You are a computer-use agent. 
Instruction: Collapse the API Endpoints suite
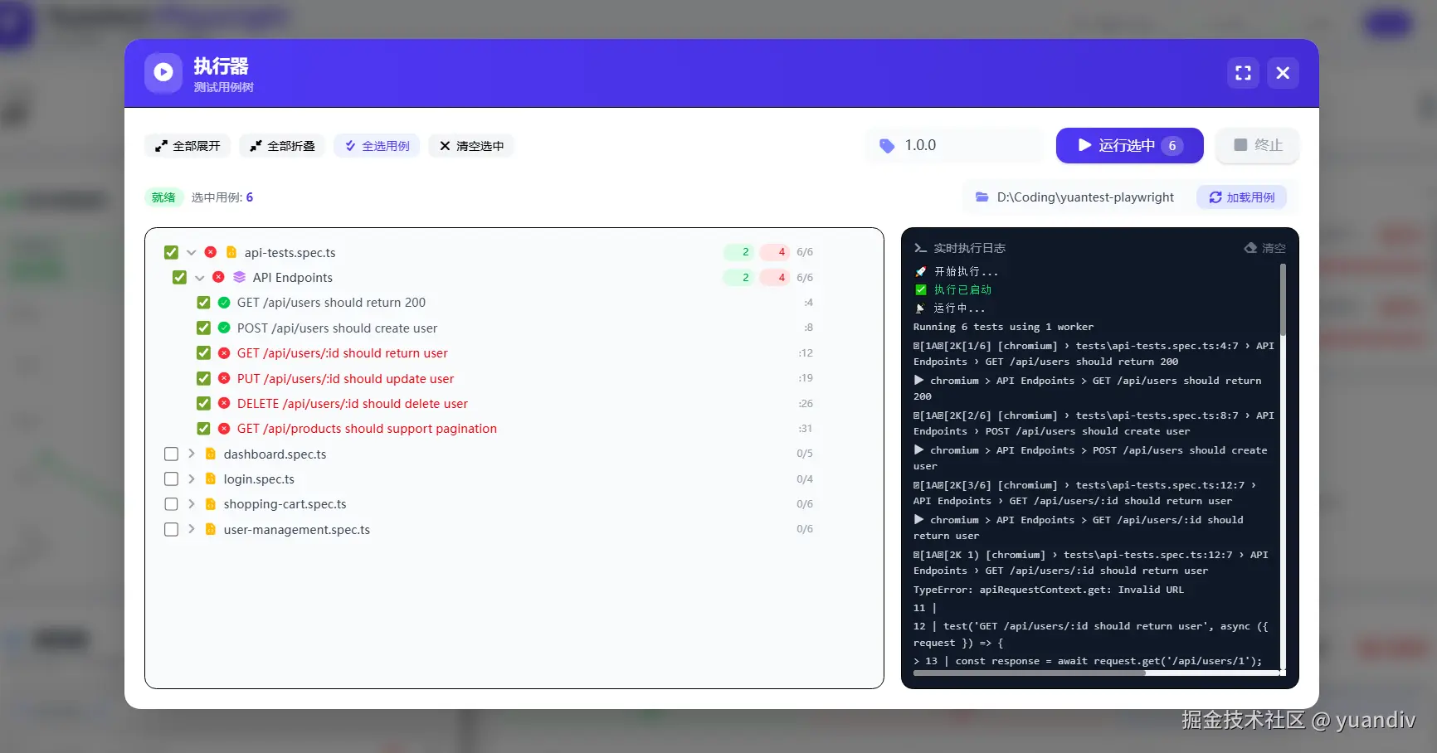[199, 278]
